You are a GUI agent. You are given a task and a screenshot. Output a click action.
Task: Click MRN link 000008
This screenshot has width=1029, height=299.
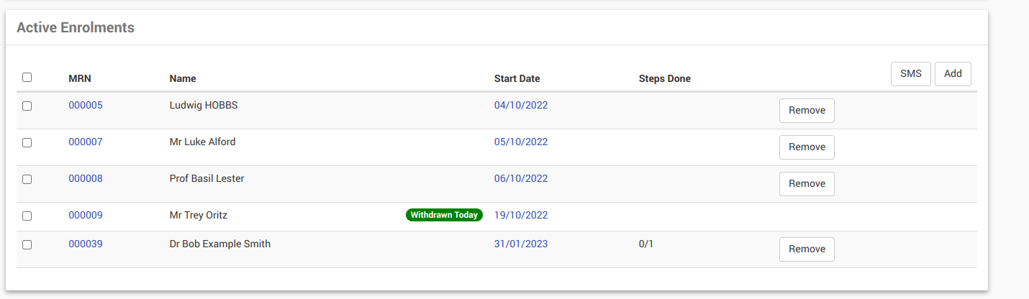(x=86, y=178)
